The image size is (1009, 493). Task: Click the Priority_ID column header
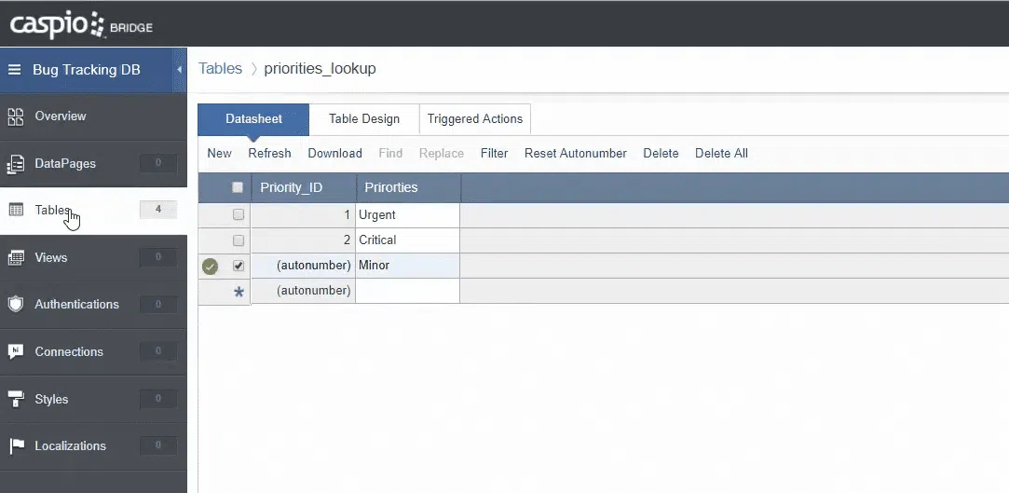coord(292,187)
